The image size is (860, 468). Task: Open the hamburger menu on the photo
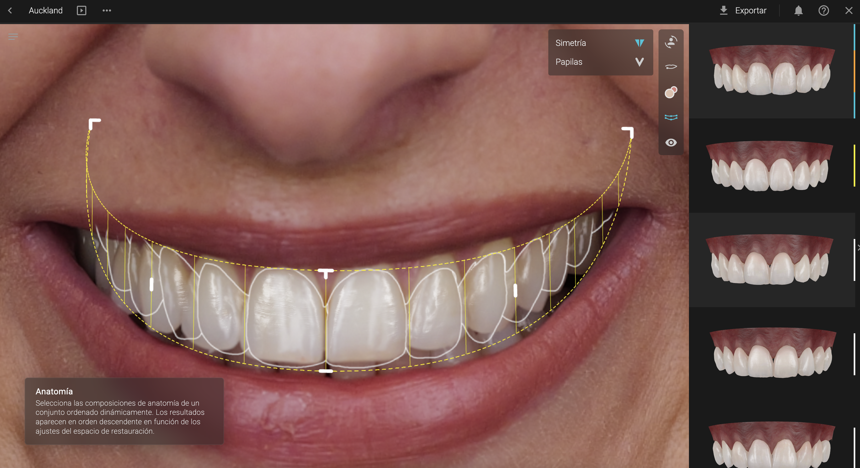point(13,37)
